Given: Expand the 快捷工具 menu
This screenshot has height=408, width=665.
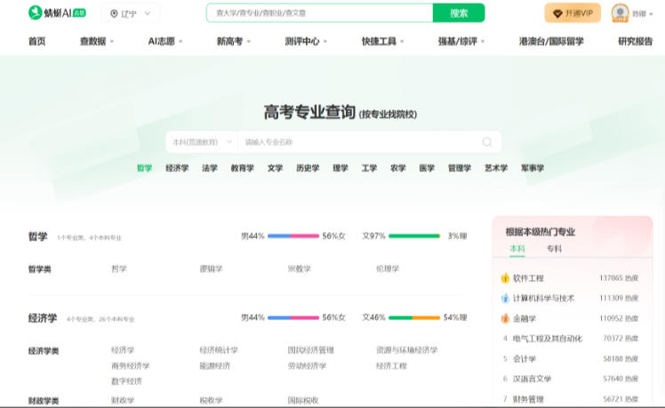Looking at the screenshot, I should coord(382,41).
